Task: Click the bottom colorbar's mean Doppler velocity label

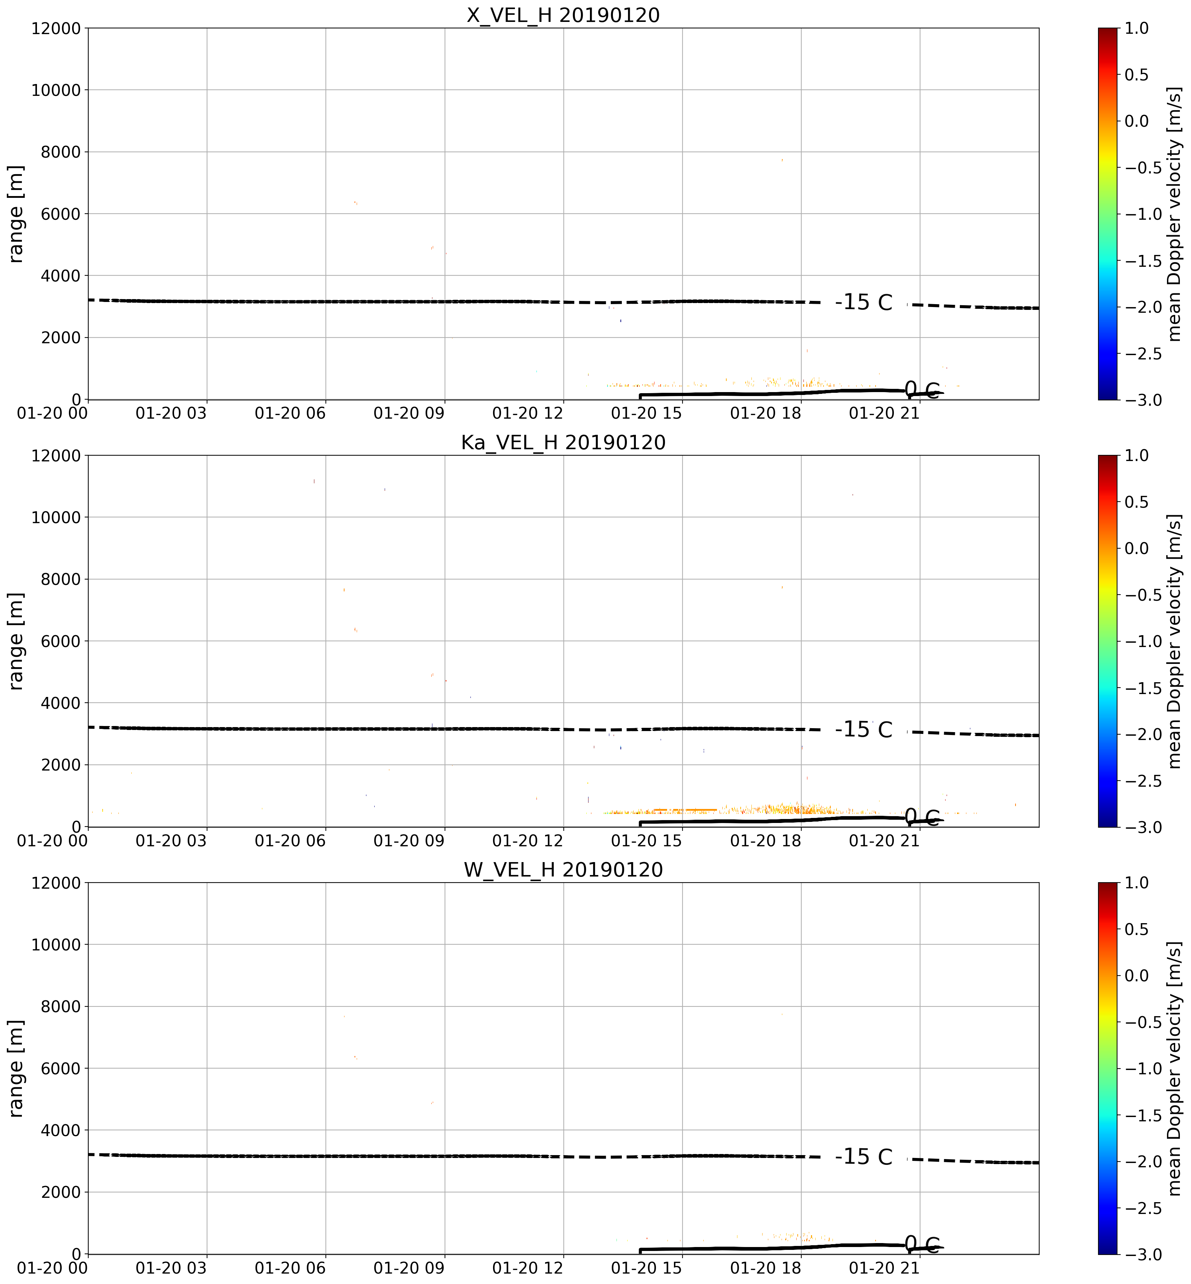Action: (x=1175, y=1069)
